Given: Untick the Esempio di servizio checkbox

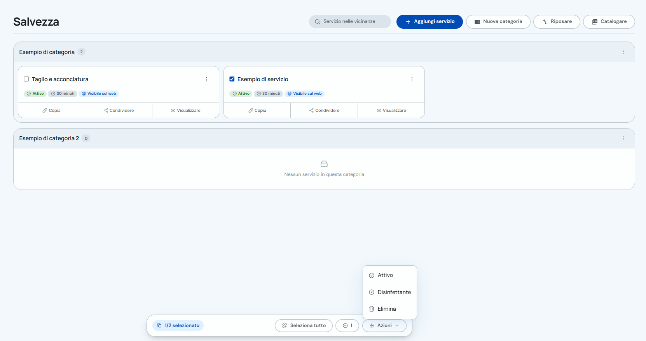Looking at the screenshot, I should click(232, 79).
